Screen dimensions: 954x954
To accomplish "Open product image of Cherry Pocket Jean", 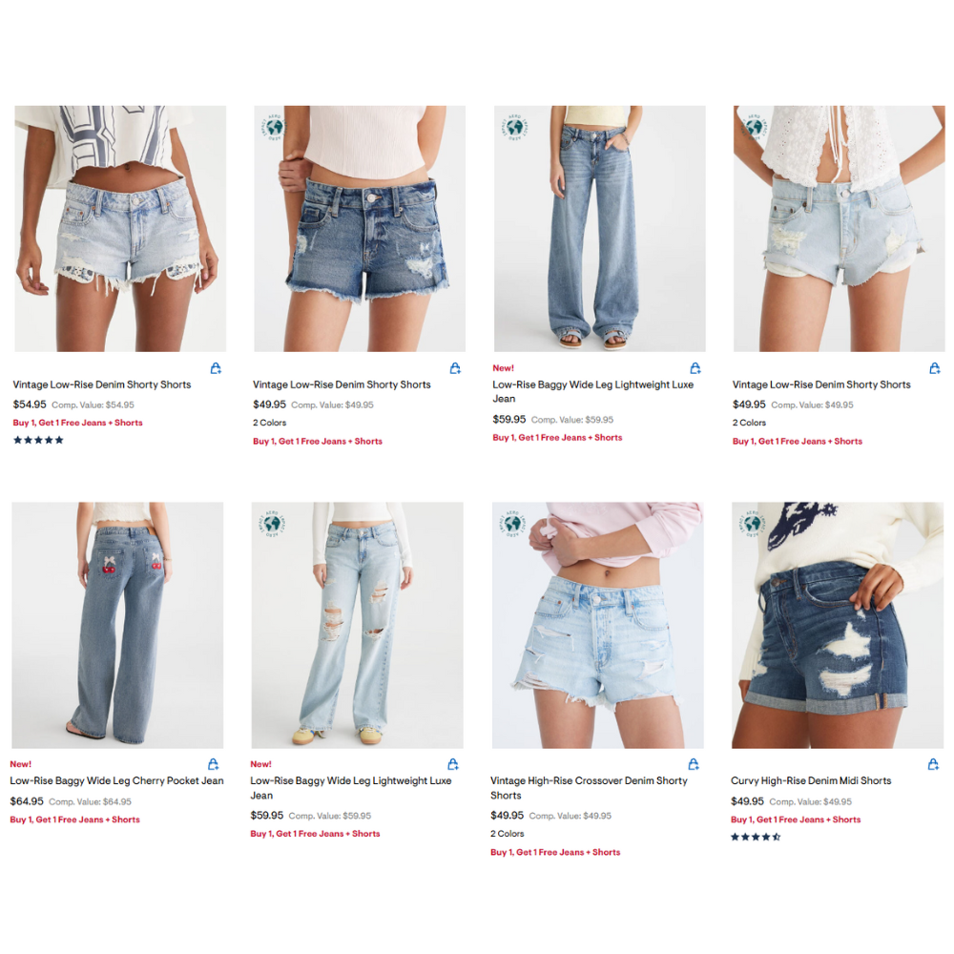I will [x=117, y=625].
